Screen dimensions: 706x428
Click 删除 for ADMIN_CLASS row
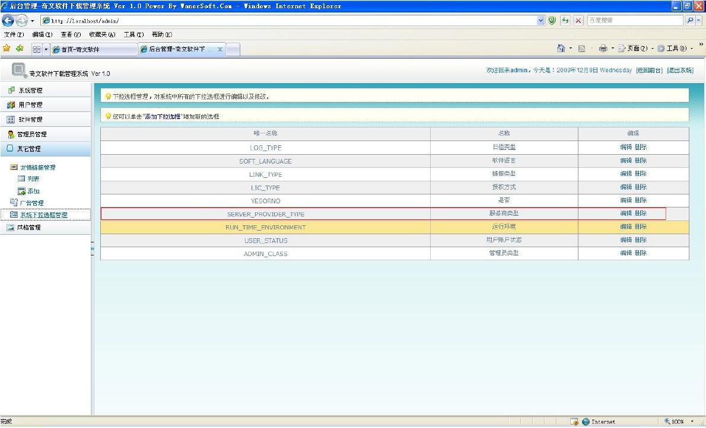tap(641, 253)
